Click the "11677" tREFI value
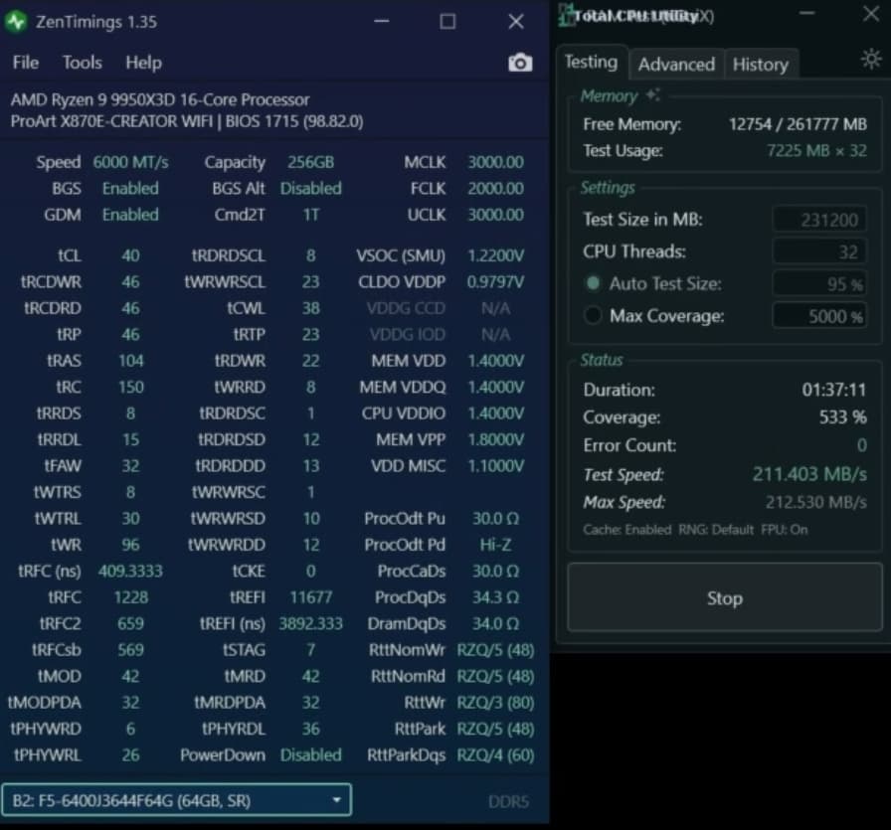The height and width of the screenshot is (830, 891). [x=311, y=597]
